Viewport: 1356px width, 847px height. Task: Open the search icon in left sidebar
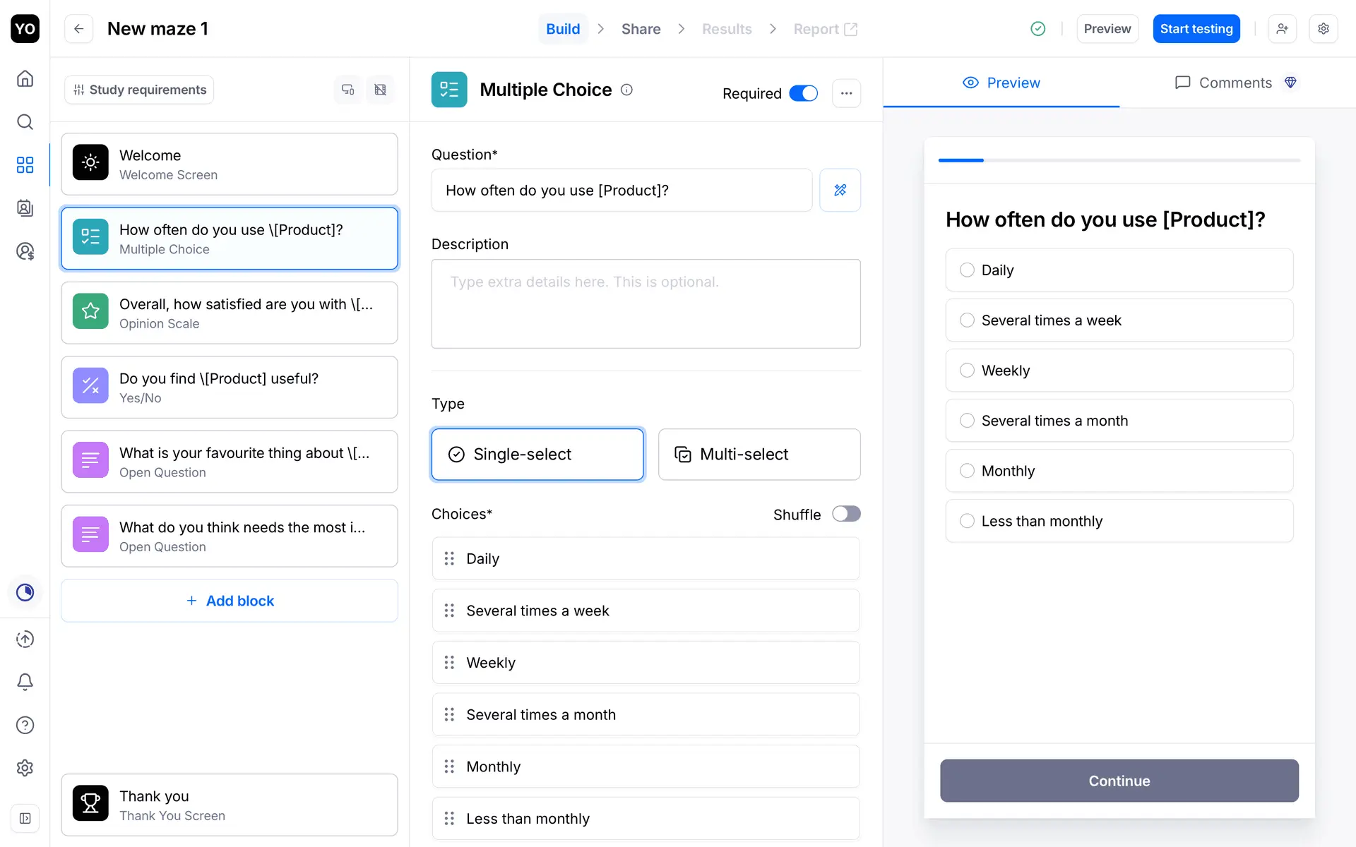[25, 121]
